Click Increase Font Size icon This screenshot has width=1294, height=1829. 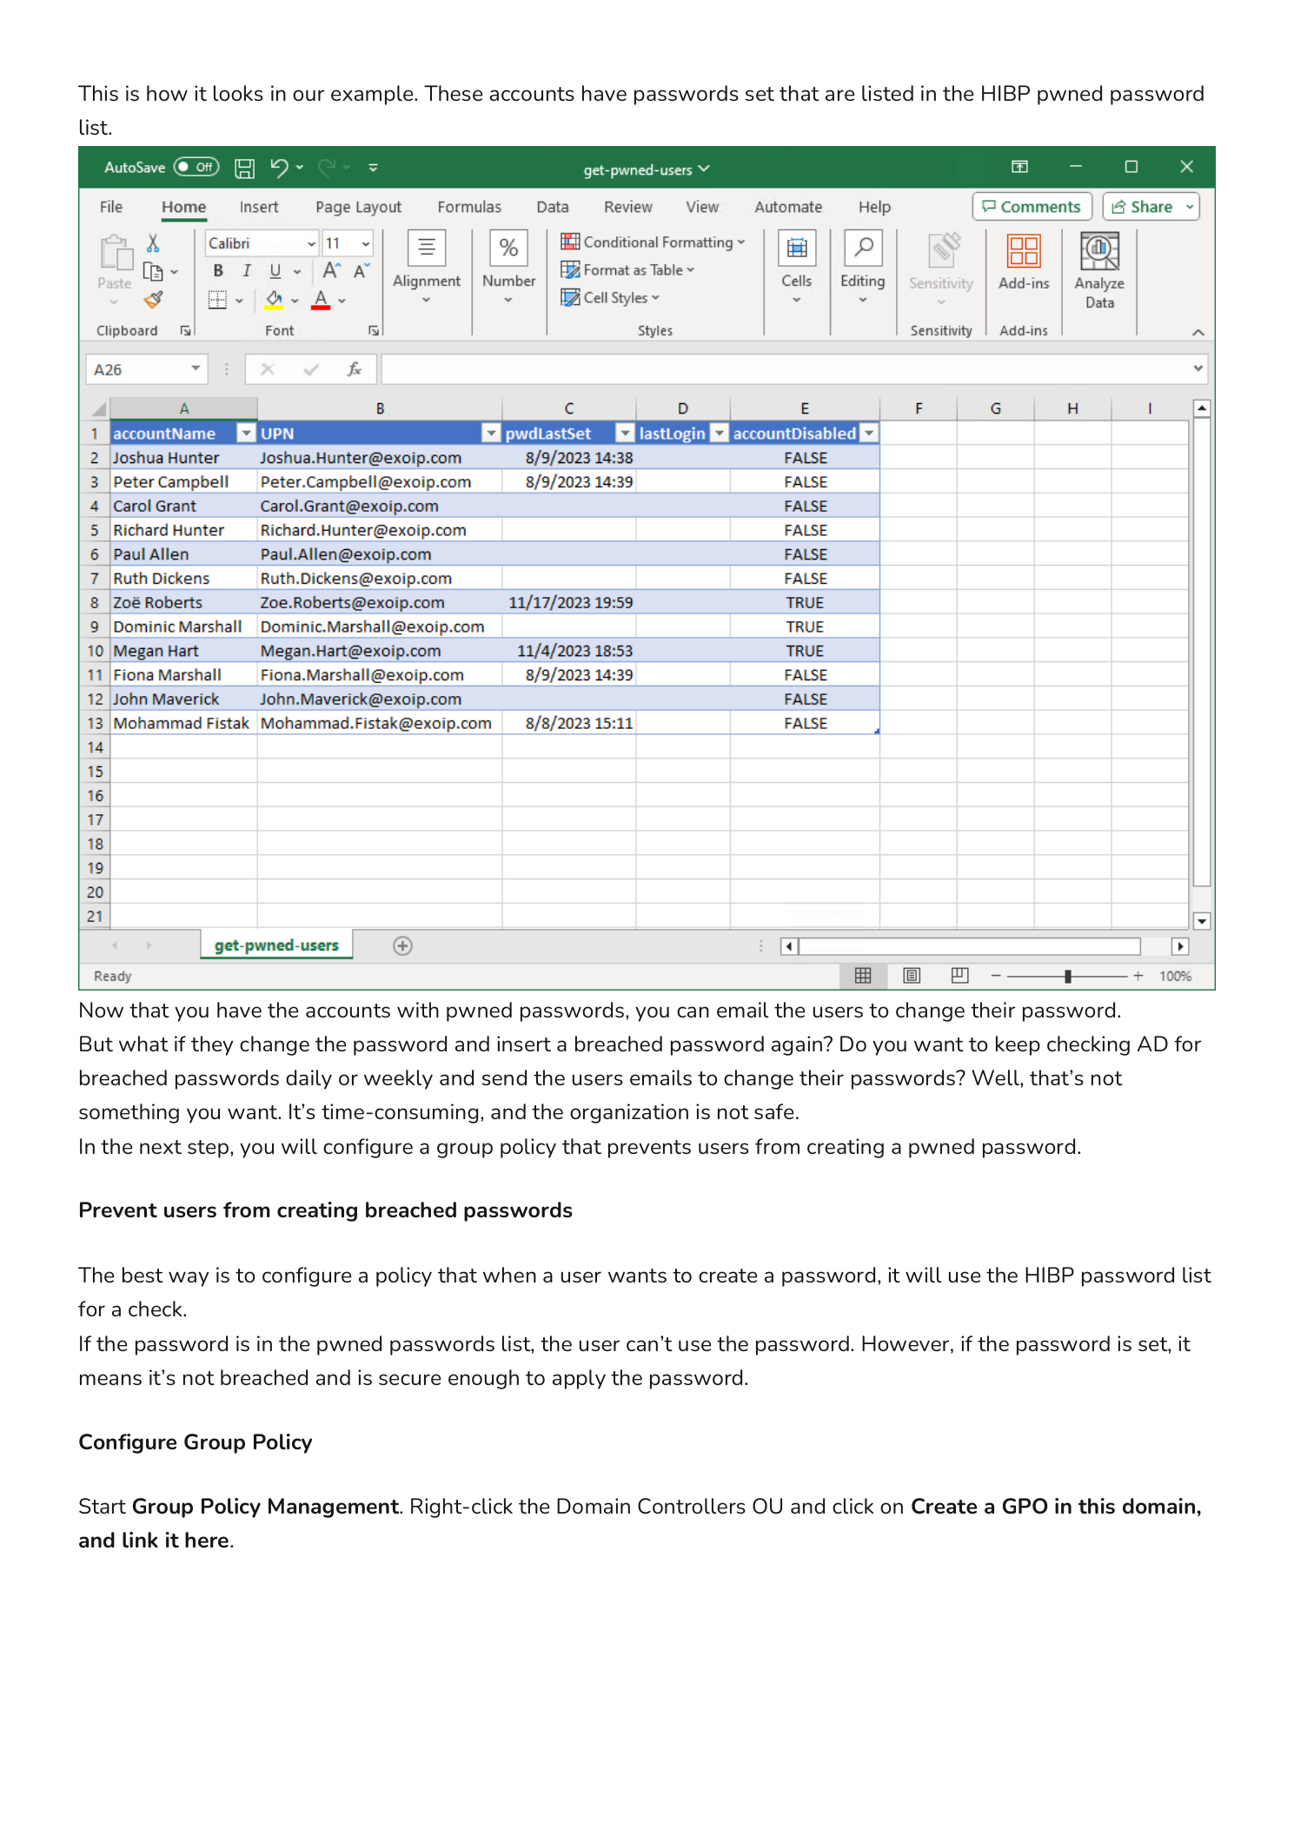pyautogui.click(x=332, y=271)
